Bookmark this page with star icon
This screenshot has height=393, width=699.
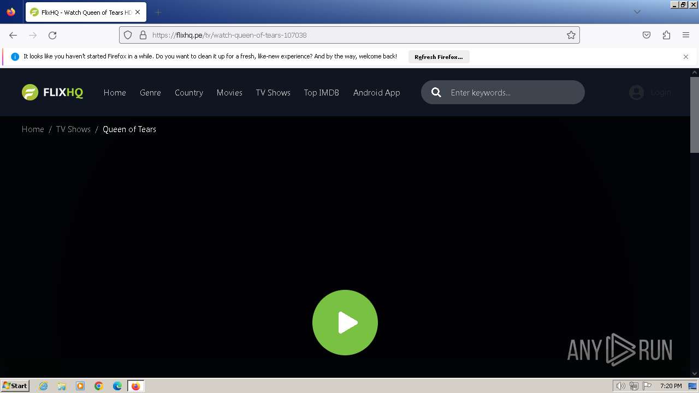point(571,35)
